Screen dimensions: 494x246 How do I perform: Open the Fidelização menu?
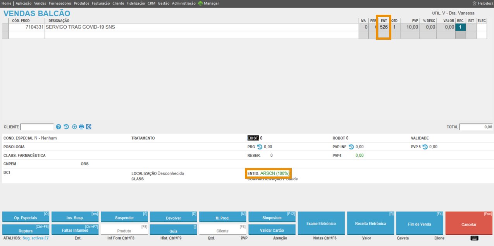click(136, 3)
